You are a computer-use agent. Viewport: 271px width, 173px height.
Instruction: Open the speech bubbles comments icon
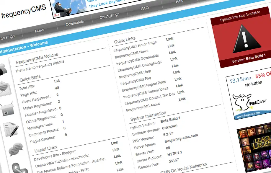click(x=16, y=149)
